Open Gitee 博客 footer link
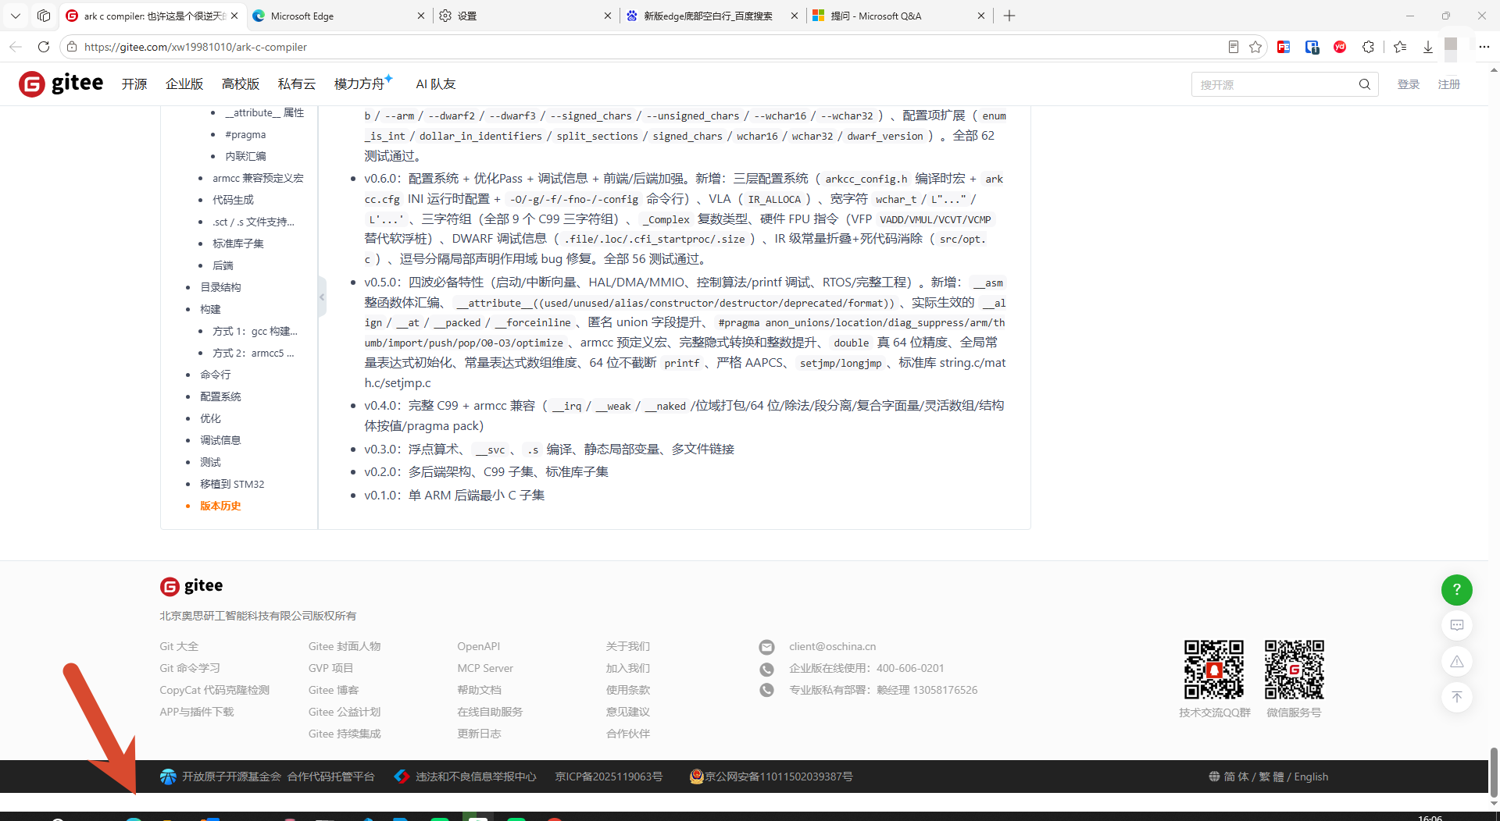Screen dimensions: 1500x821 tap(334, 690)
